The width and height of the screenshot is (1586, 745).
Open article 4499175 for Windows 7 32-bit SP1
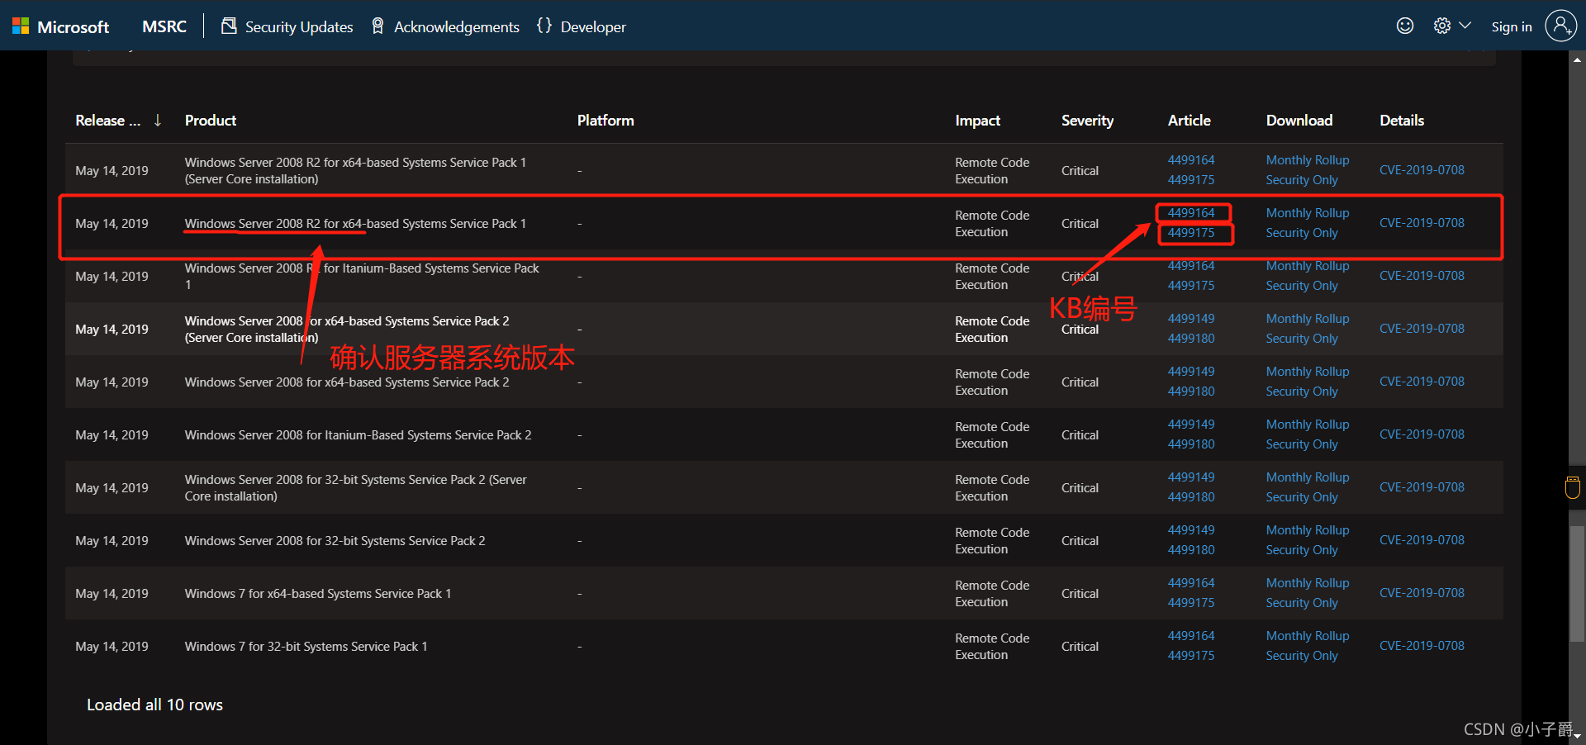click(x=1191, y=656)
